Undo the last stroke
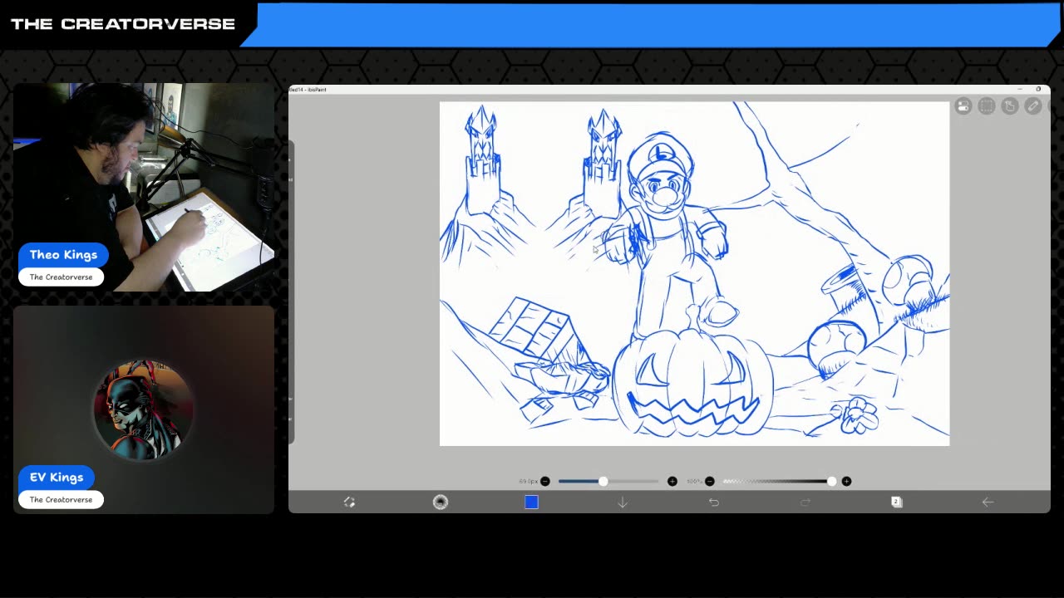Screen dimensions: 1064x598 click(714, 502)
